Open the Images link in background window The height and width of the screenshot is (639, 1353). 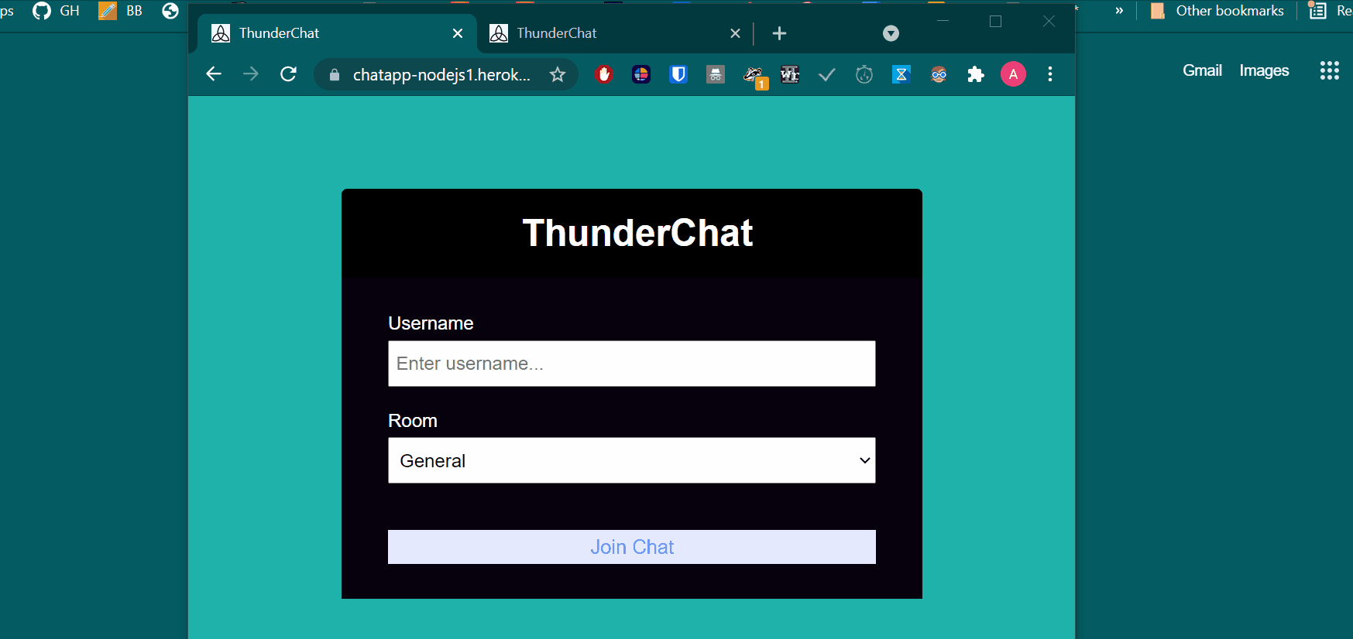point(1264,70)
